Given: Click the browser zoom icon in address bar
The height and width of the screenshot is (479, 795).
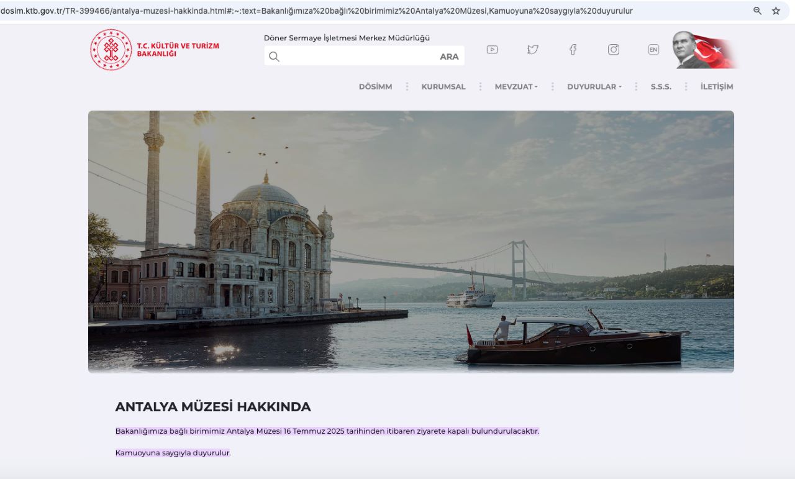Looking at the screenshot, I should [757, 11].
